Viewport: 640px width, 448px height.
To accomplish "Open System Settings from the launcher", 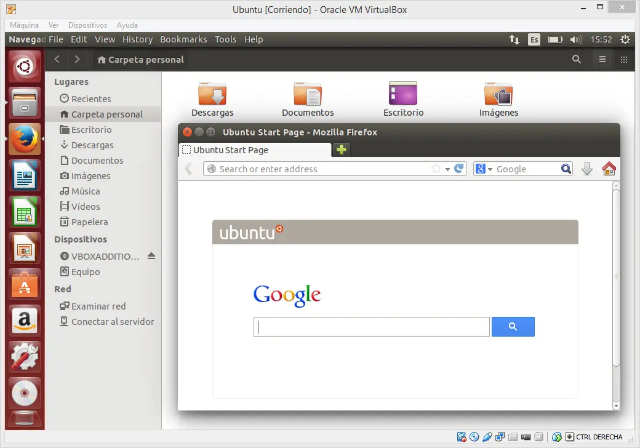I will (25, 357).
